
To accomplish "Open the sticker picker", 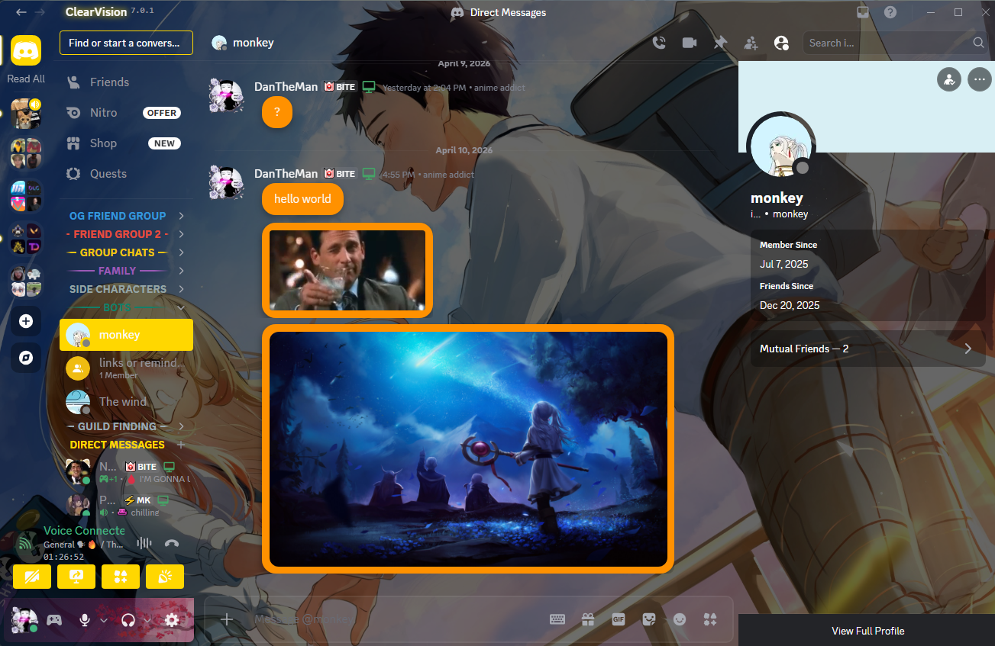I will tap(649, 619).
